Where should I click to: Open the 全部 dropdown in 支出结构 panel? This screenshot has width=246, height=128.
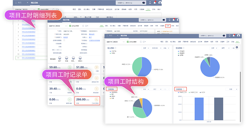tap(214, 48)
